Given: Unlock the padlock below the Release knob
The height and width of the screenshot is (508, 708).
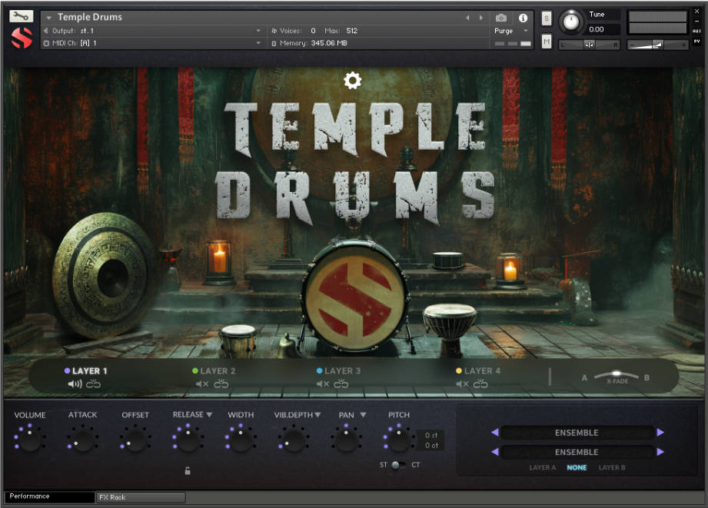Looking at the screenshot, I should [188, 470].
